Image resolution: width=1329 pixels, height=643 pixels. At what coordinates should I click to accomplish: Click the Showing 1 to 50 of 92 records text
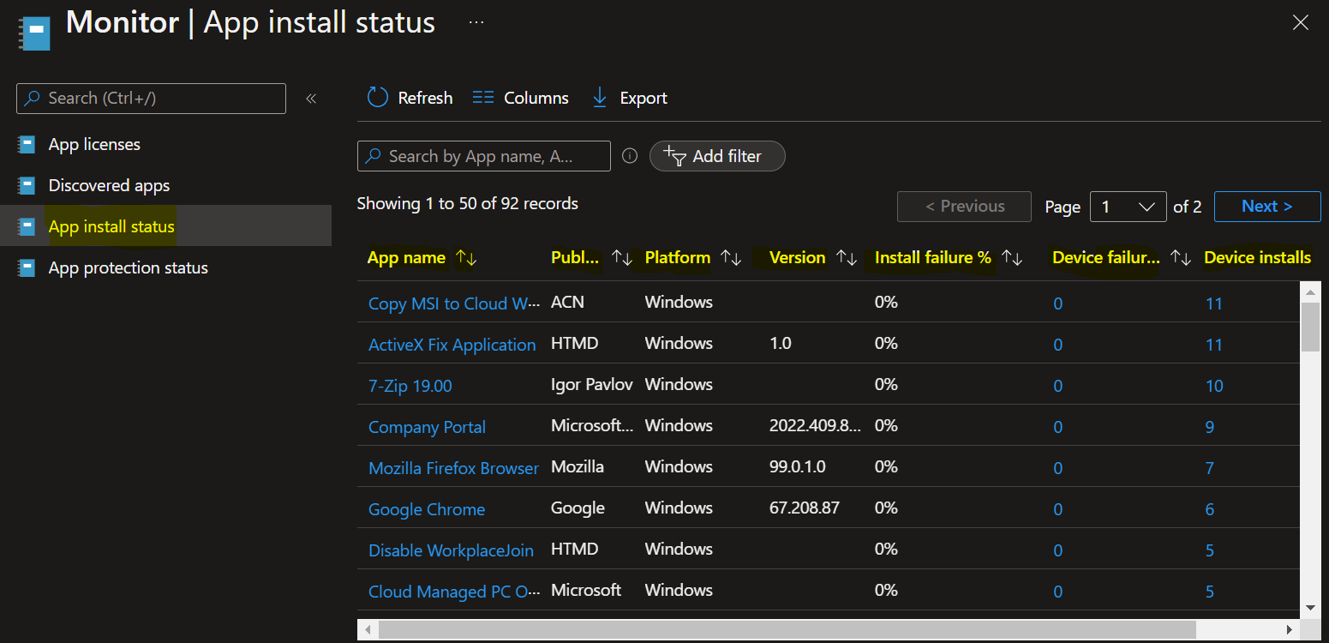(x=468, y=204)
